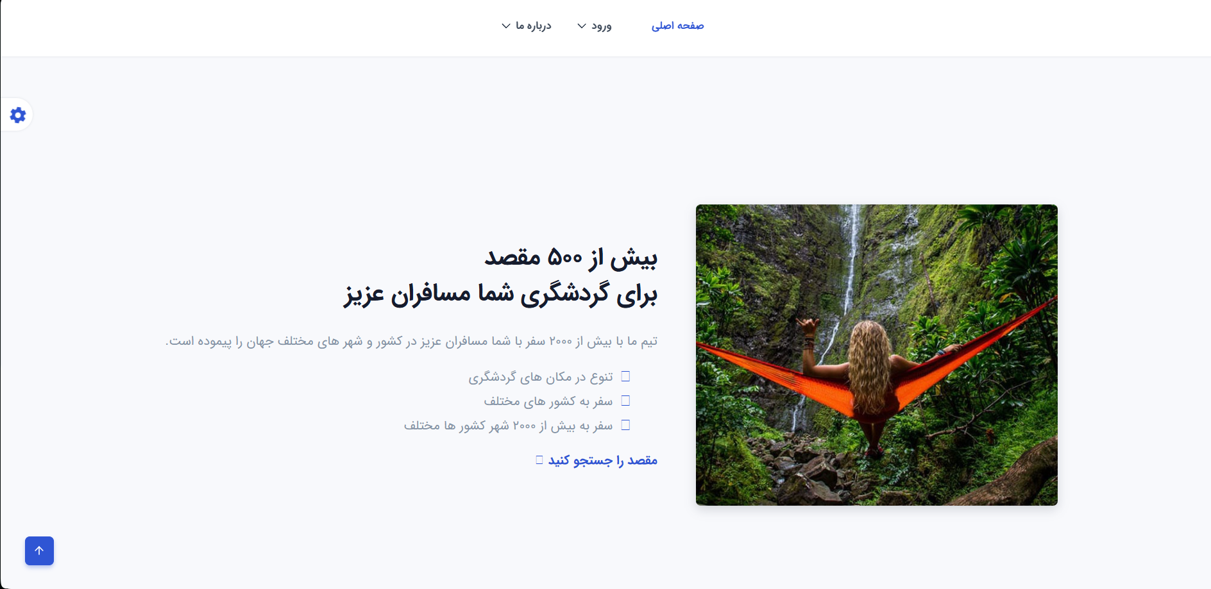Click the scroll-to-top arrow button
The image size is (1211, 589).
39,551
